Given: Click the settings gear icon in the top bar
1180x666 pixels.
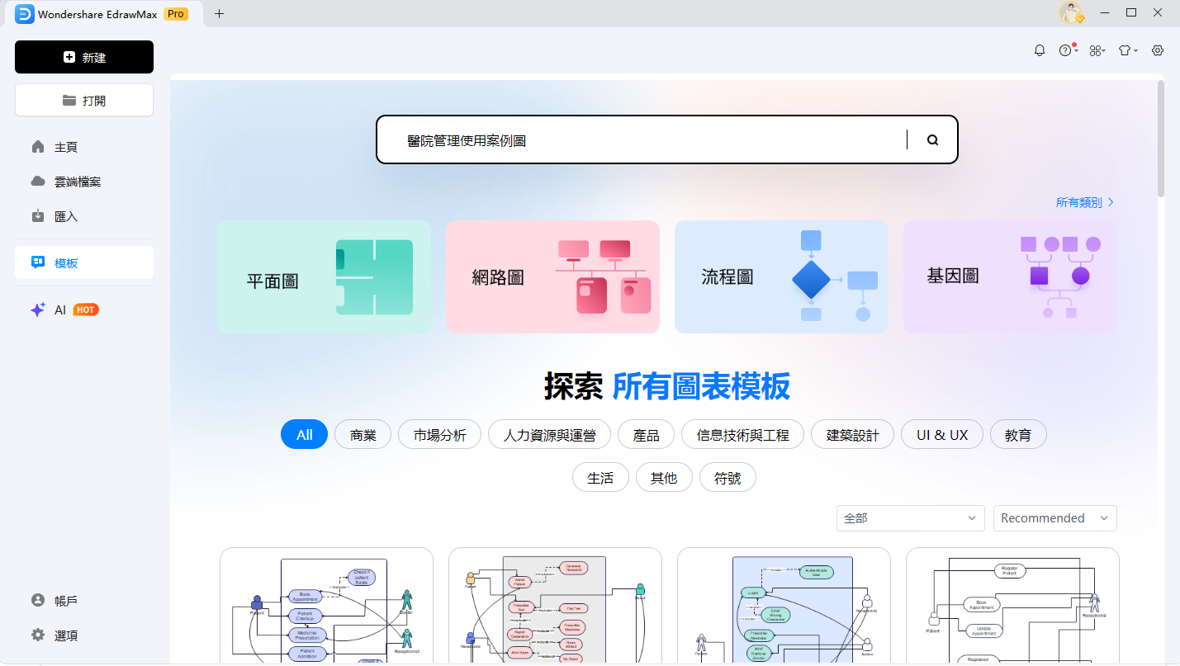Looking at the screenshot, I should click(1158, 50).
